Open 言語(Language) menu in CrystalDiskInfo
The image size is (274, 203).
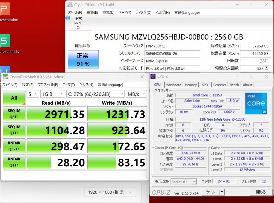[x=187, y=13]
